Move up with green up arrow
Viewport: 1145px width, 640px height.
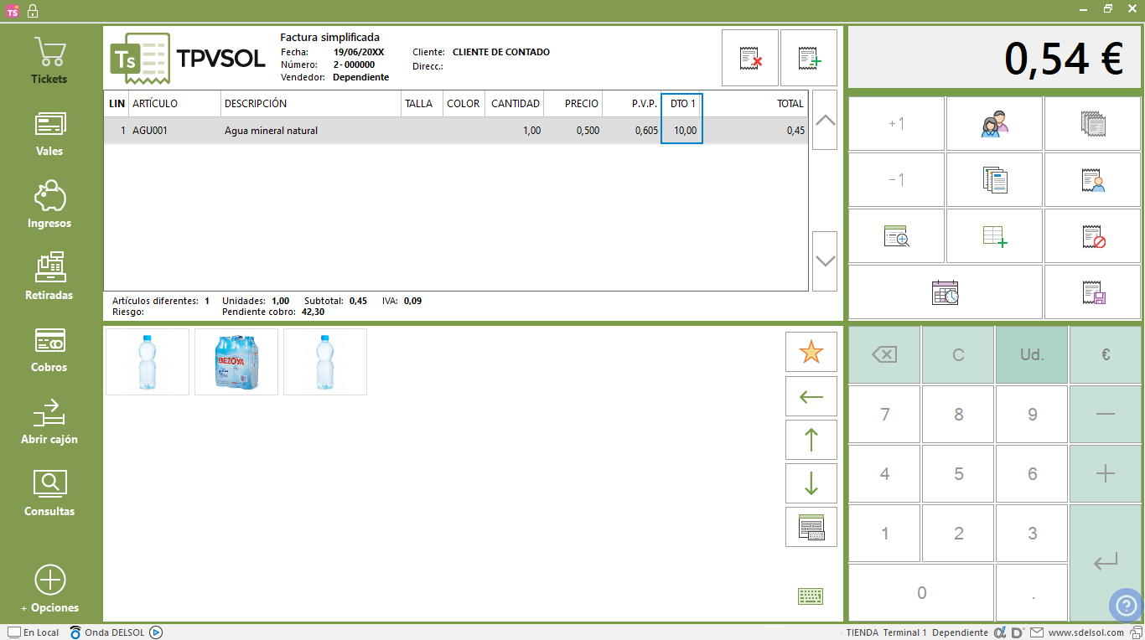pos(811,440)
